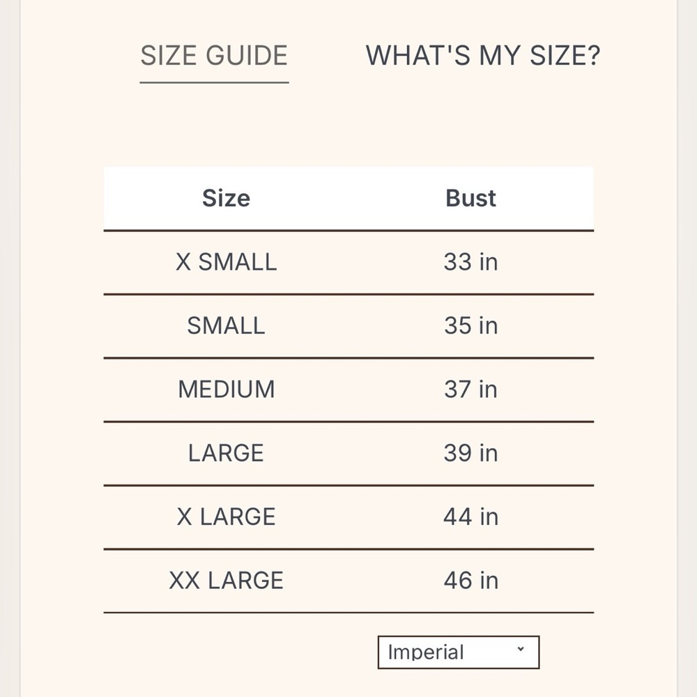Click the Bust column header

tap(470, 198)
